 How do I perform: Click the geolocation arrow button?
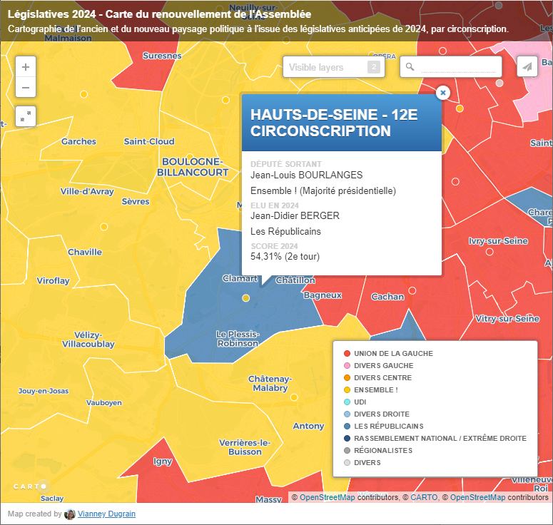[x=527, y=67]
